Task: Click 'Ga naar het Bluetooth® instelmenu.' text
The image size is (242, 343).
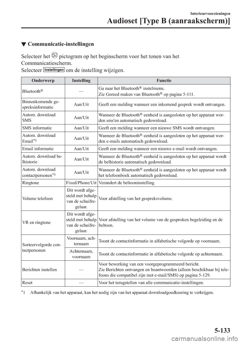Action: tap(132, 88)
